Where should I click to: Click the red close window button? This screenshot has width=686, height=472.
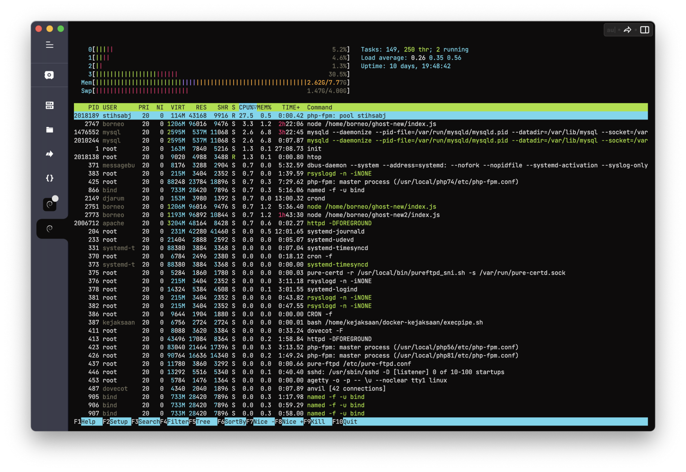(39, 29)
